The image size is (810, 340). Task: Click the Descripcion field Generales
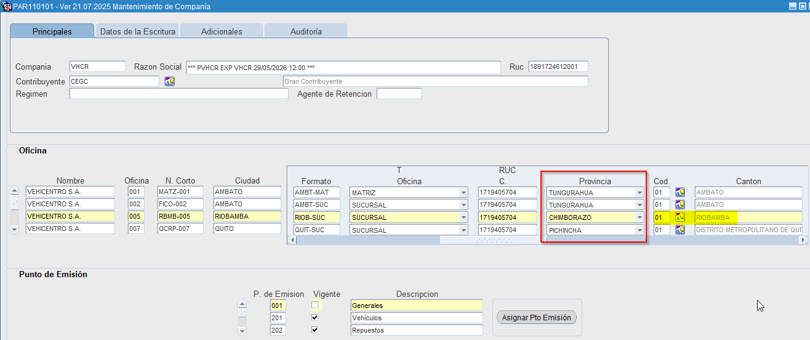click(417, 306)
